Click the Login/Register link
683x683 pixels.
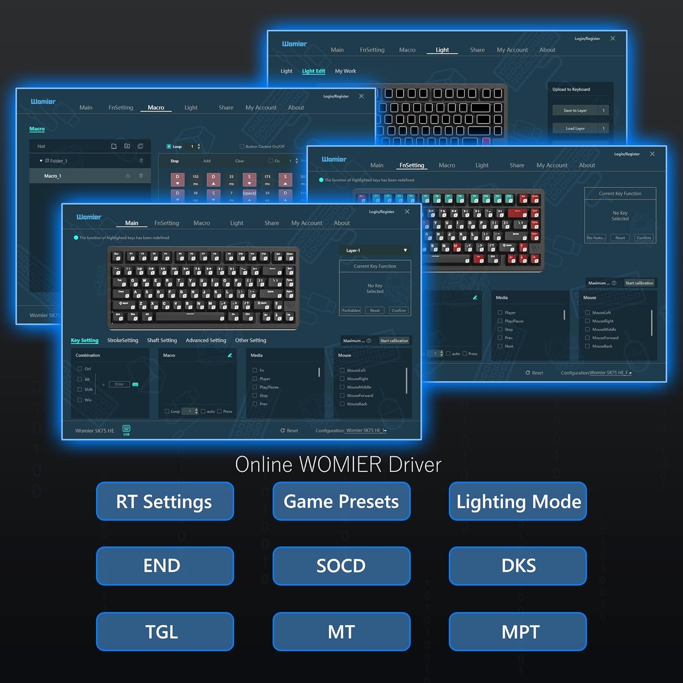tap(382, 212)
